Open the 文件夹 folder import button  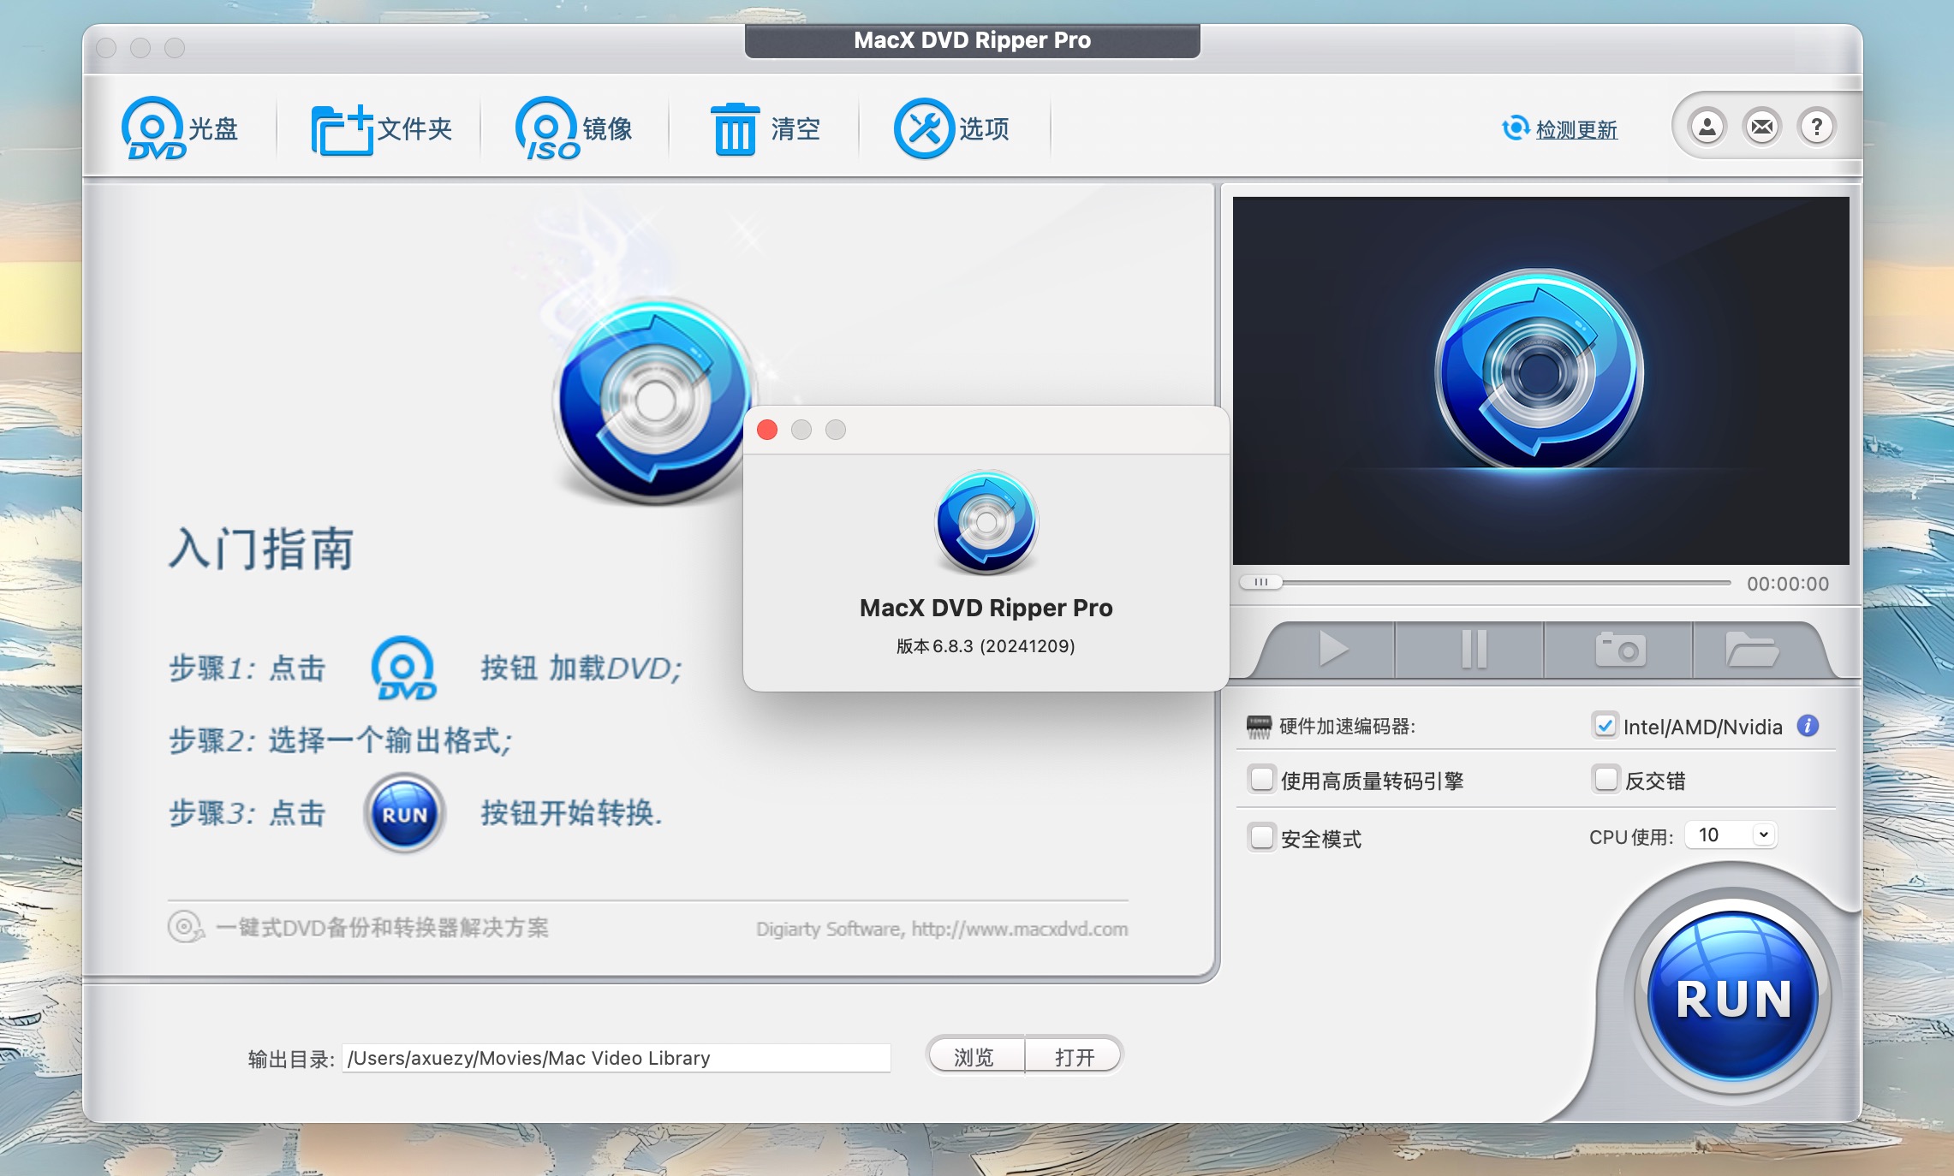(381, 129)
